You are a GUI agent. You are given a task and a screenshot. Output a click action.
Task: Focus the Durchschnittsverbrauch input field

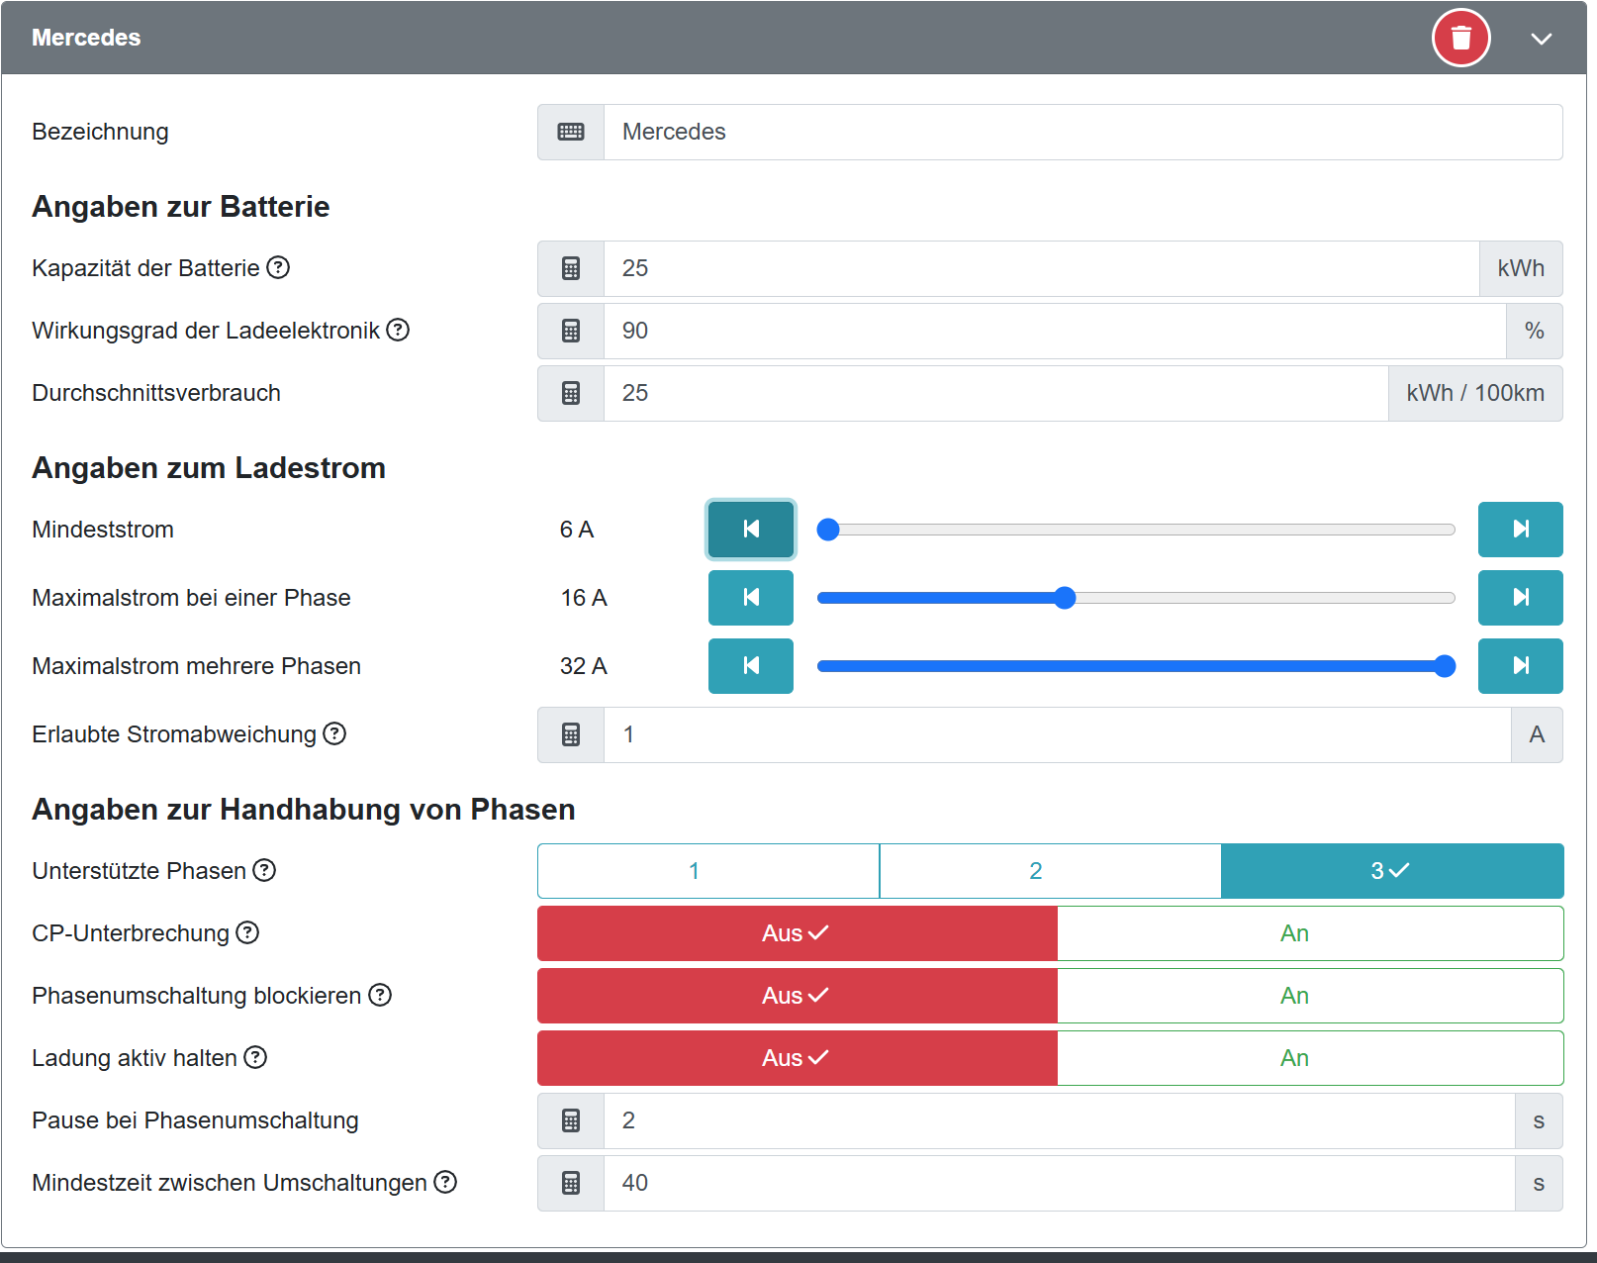[994, 393]
